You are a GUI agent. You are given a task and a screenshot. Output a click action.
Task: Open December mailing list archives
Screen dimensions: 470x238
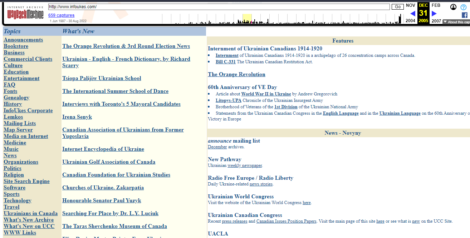[x=217, y=147]
